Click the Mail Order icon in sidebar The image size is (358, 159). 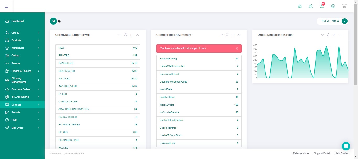7,128
